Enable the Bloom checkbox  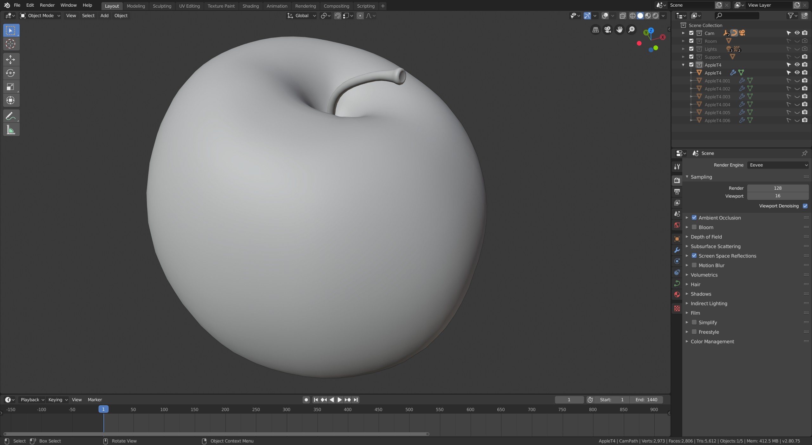(x=694, y=227)
